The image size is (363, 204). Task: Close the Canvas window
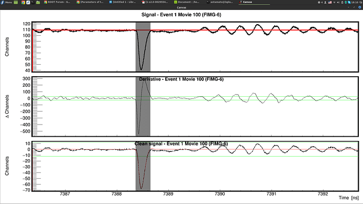pos(360,7)
